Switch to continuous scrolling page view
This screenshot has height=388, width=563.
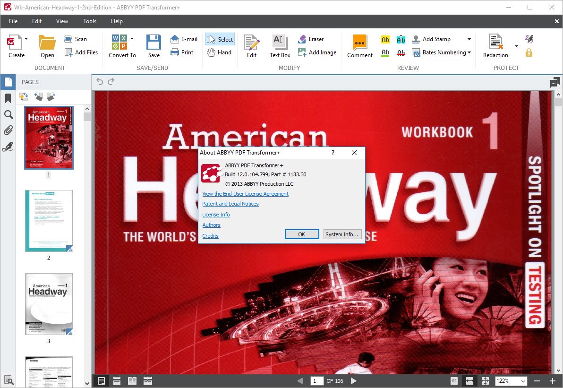117,381
